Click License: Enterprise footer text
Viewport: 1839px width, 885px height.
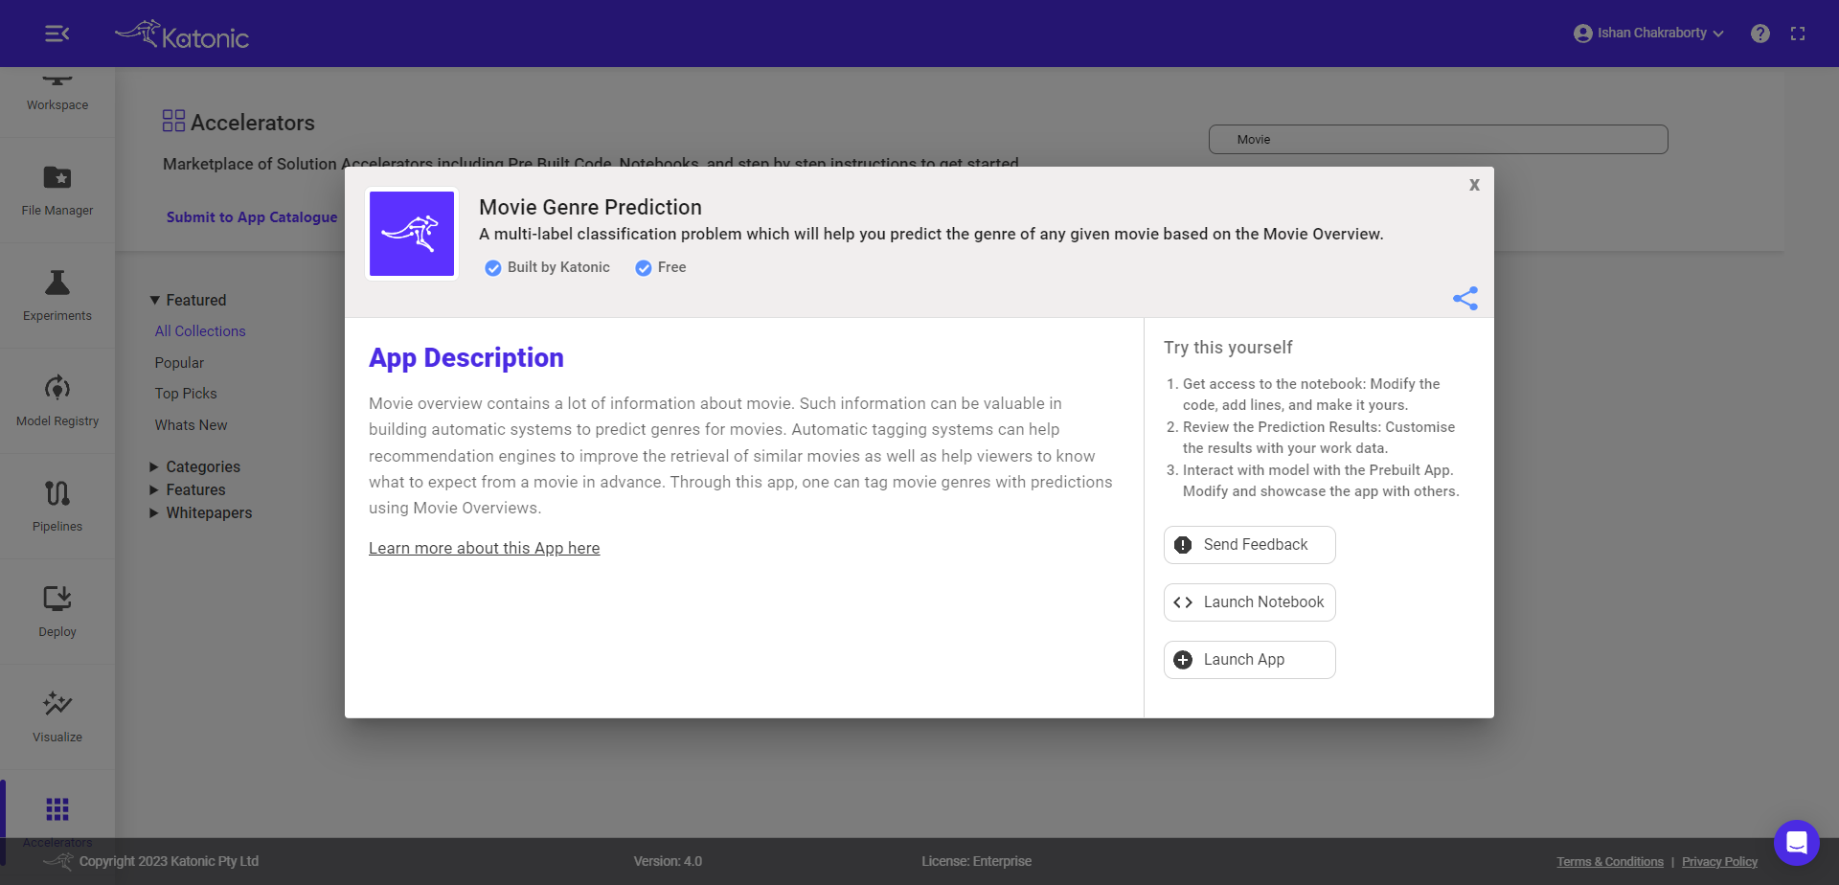pyautogui.click(x=976, y=861)
